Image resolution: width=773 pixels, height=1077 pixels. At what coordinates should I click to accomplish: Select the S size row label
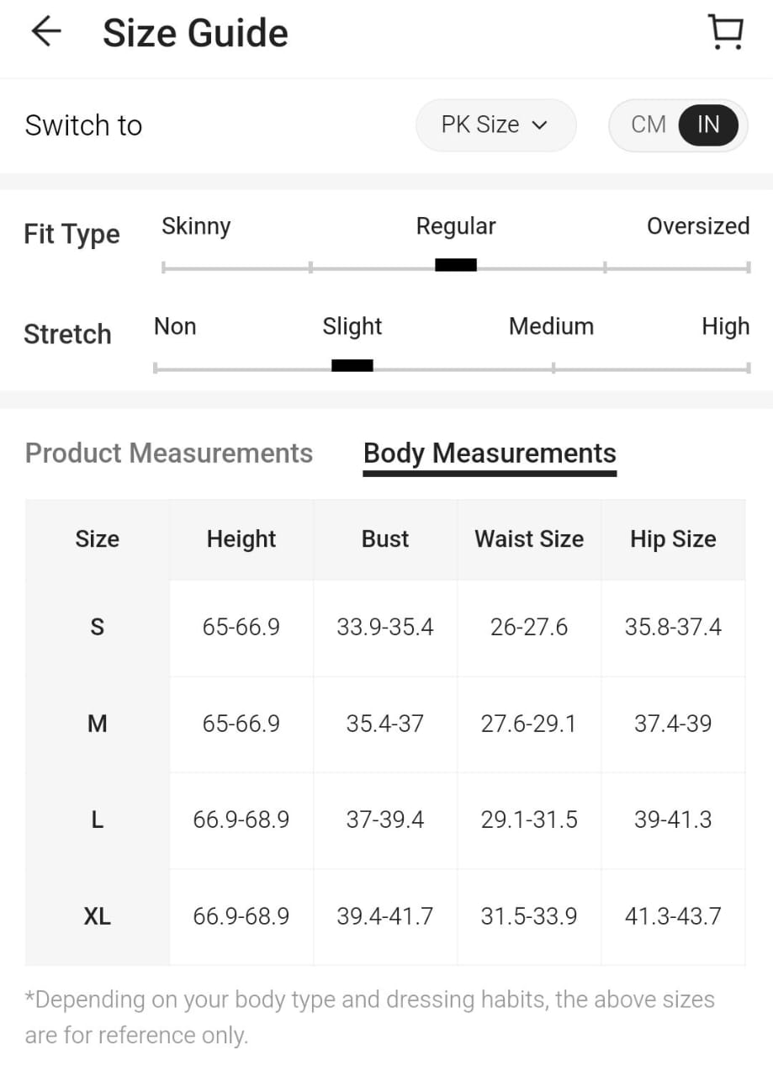[97, 627]
